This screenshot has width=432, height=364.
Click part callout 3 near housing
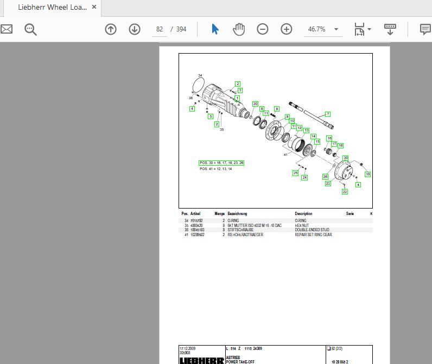(240, 90)
